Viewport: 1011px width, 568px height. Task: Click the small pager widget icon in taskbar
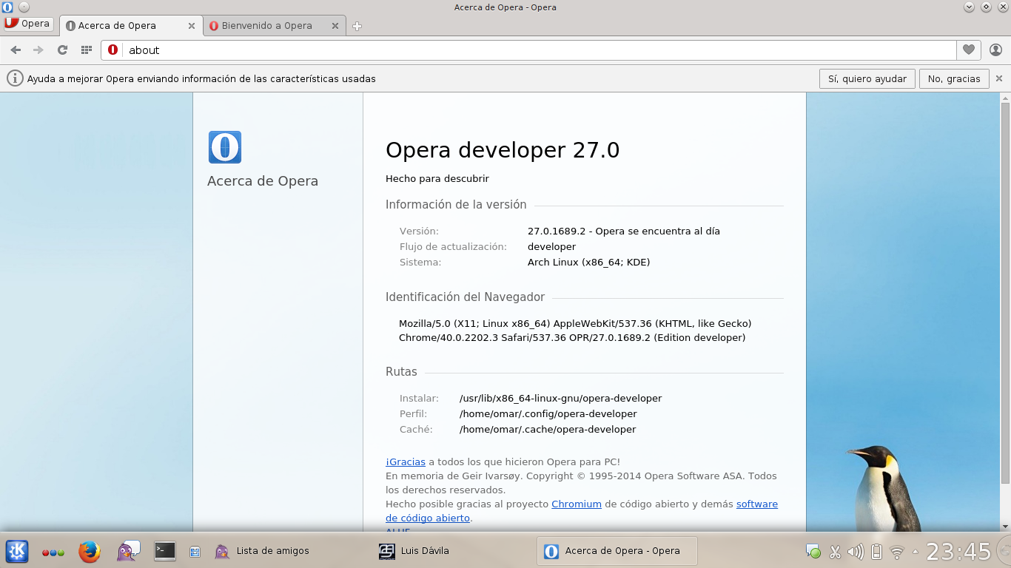pos(195,551)
